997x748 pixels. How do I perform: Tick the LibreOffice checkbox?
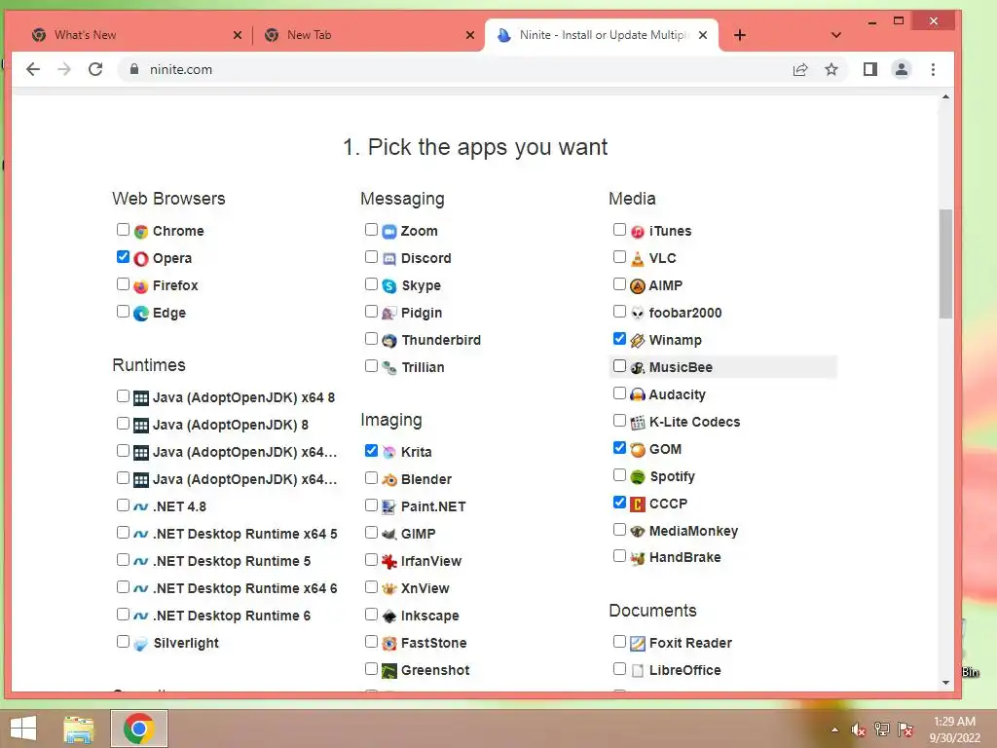tap(619, 668)
